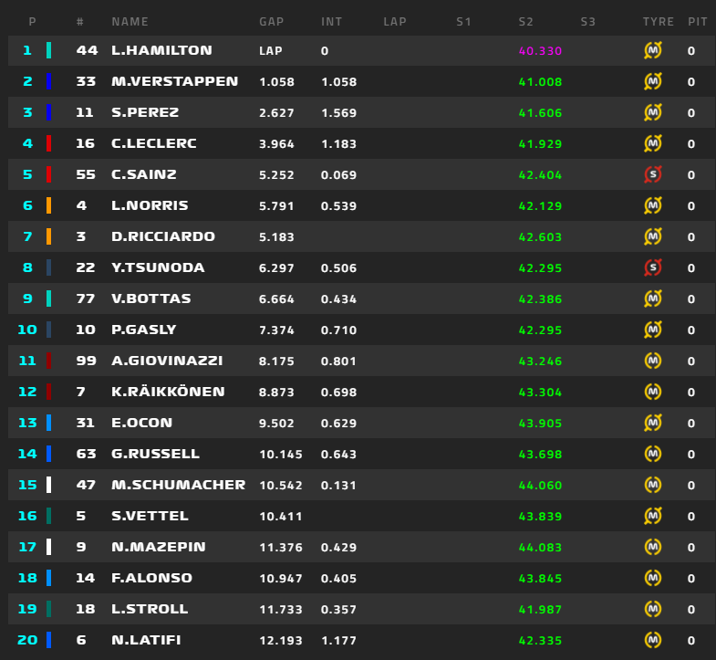Select driver name M.SCHUMACHER
Image resolution: width=716 pixels, height=660 pixels.
pos(178,485)
